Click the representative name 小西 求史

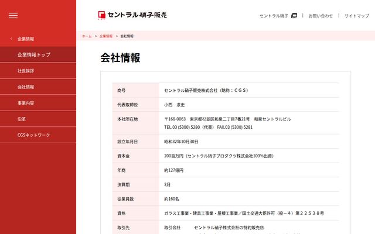pyautogui.click(x=175, y=105)
